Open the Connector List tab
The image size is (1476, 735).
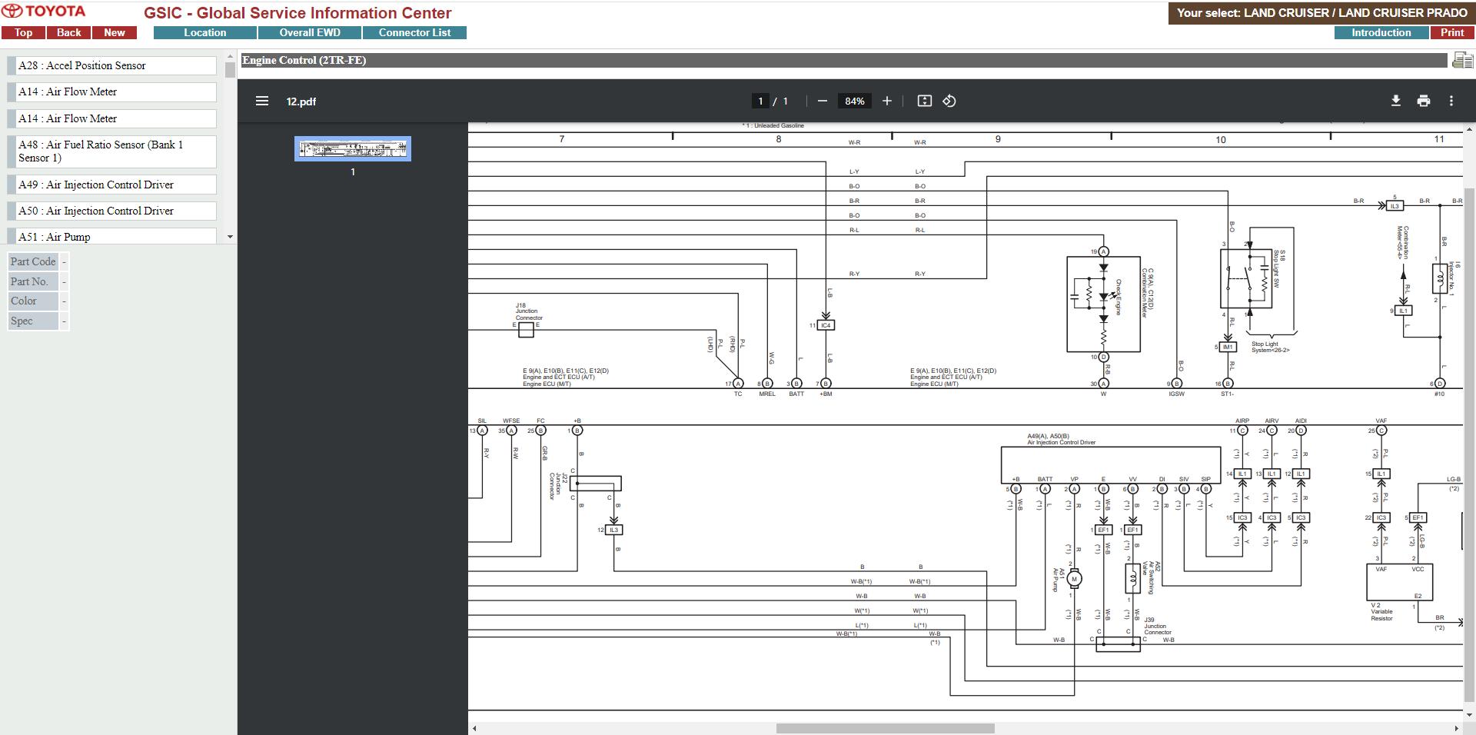pos(414,32)
